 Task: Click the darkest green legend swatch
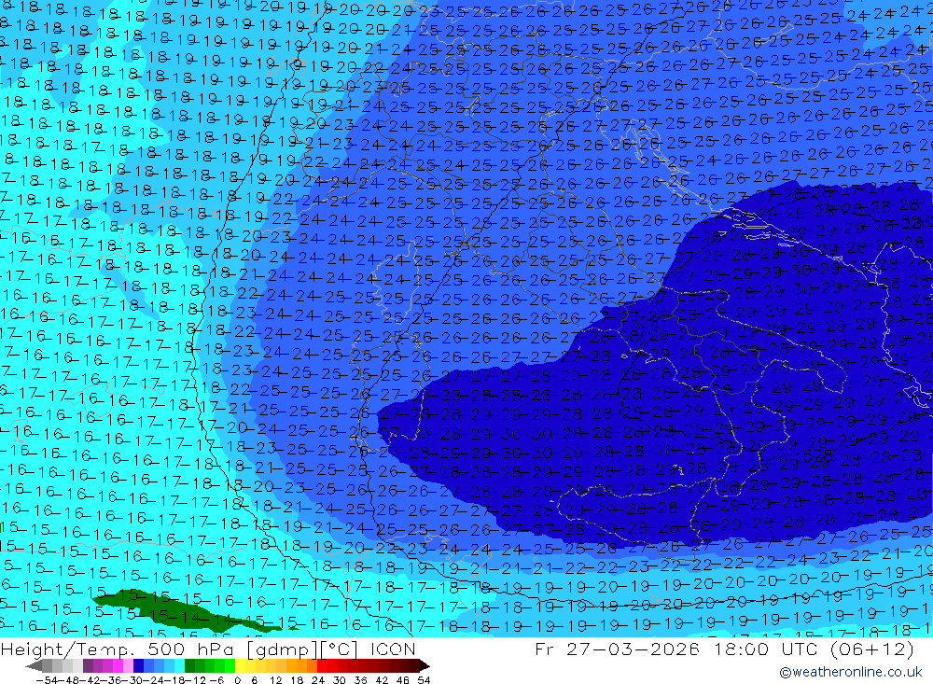189,665
